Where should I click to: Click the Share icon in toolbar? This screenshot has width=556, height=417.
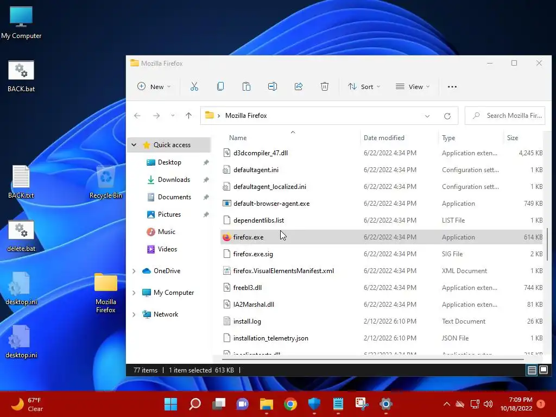point(299,86)
